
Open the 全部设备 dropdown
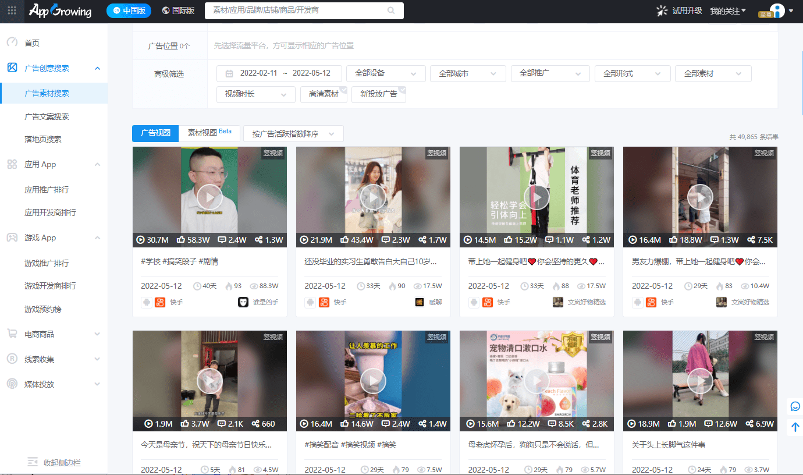(x=385, y=73)
